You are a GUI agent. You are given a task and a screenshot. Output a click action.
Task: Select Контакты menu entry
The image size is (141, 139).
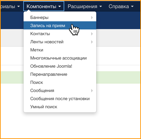60,34
